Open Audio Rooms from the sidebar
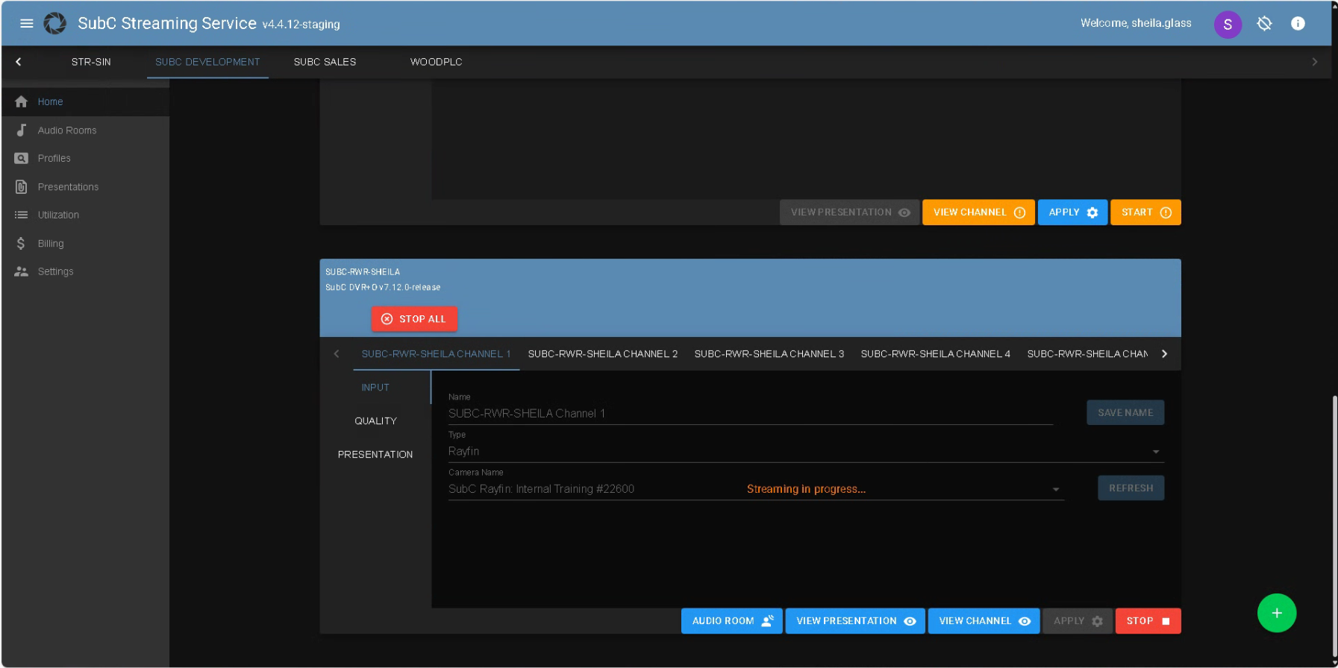The height and width of the screenshot is (668, 1338). click(67, 130)
